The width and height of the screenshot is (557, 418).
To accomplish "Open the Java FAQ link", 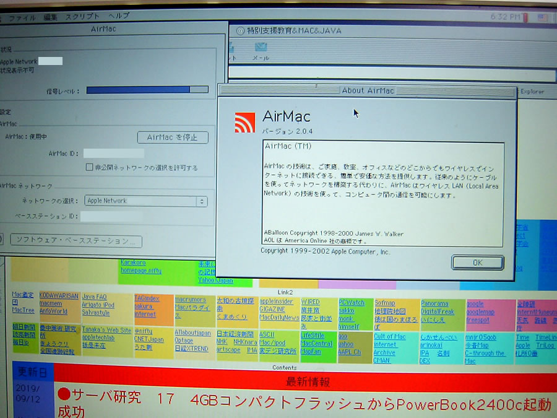I will pyautogui.click(x=94, y=297).
